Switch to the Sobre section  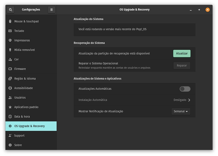(18, 145)
